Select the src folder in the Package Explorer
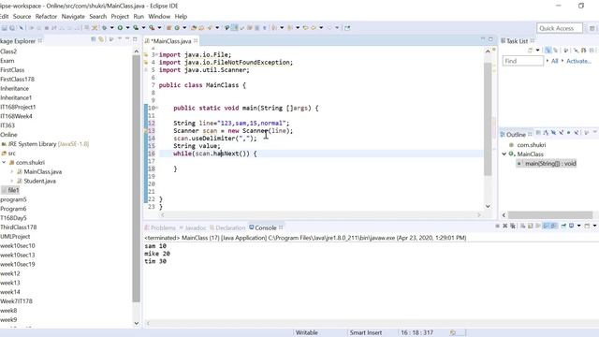Viewport: 599px width, 337px height. click(x=8, y=154)
